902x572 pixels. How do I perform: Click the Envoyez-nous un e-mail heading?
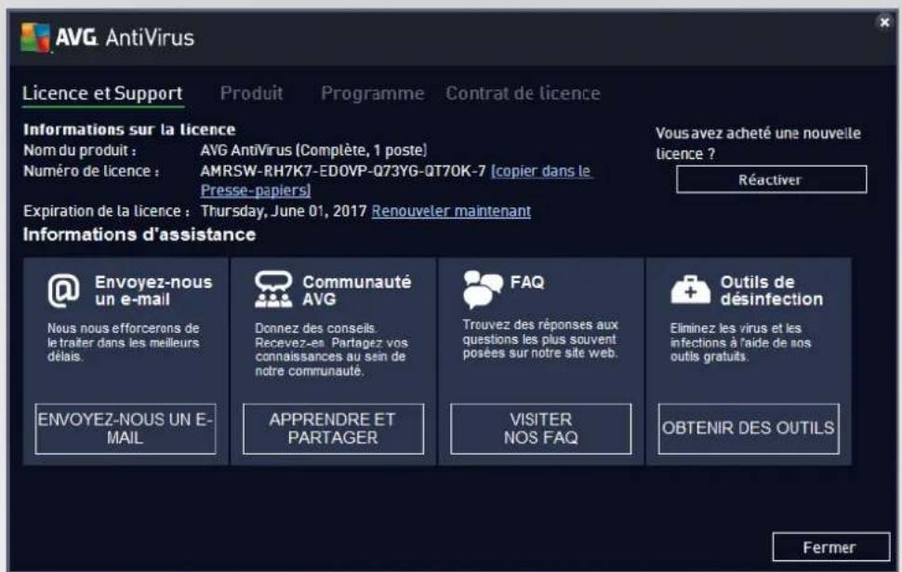tap(153, 290)
